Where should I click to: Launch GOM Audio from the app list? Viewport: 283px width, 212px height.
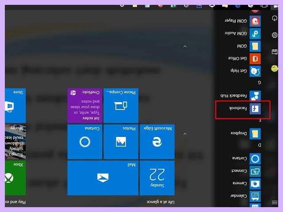242,34
